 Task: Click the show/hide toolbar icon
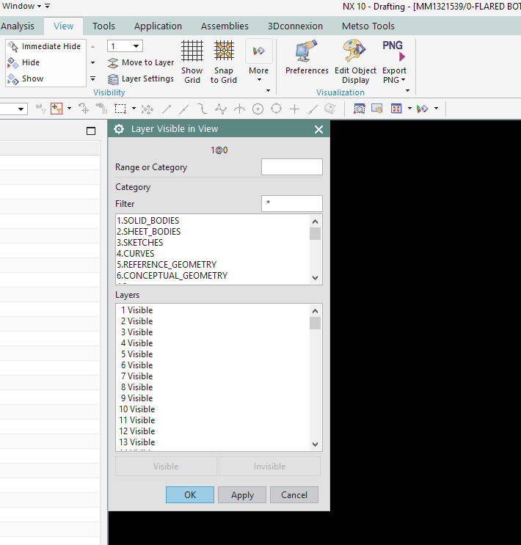click(423, 109)
